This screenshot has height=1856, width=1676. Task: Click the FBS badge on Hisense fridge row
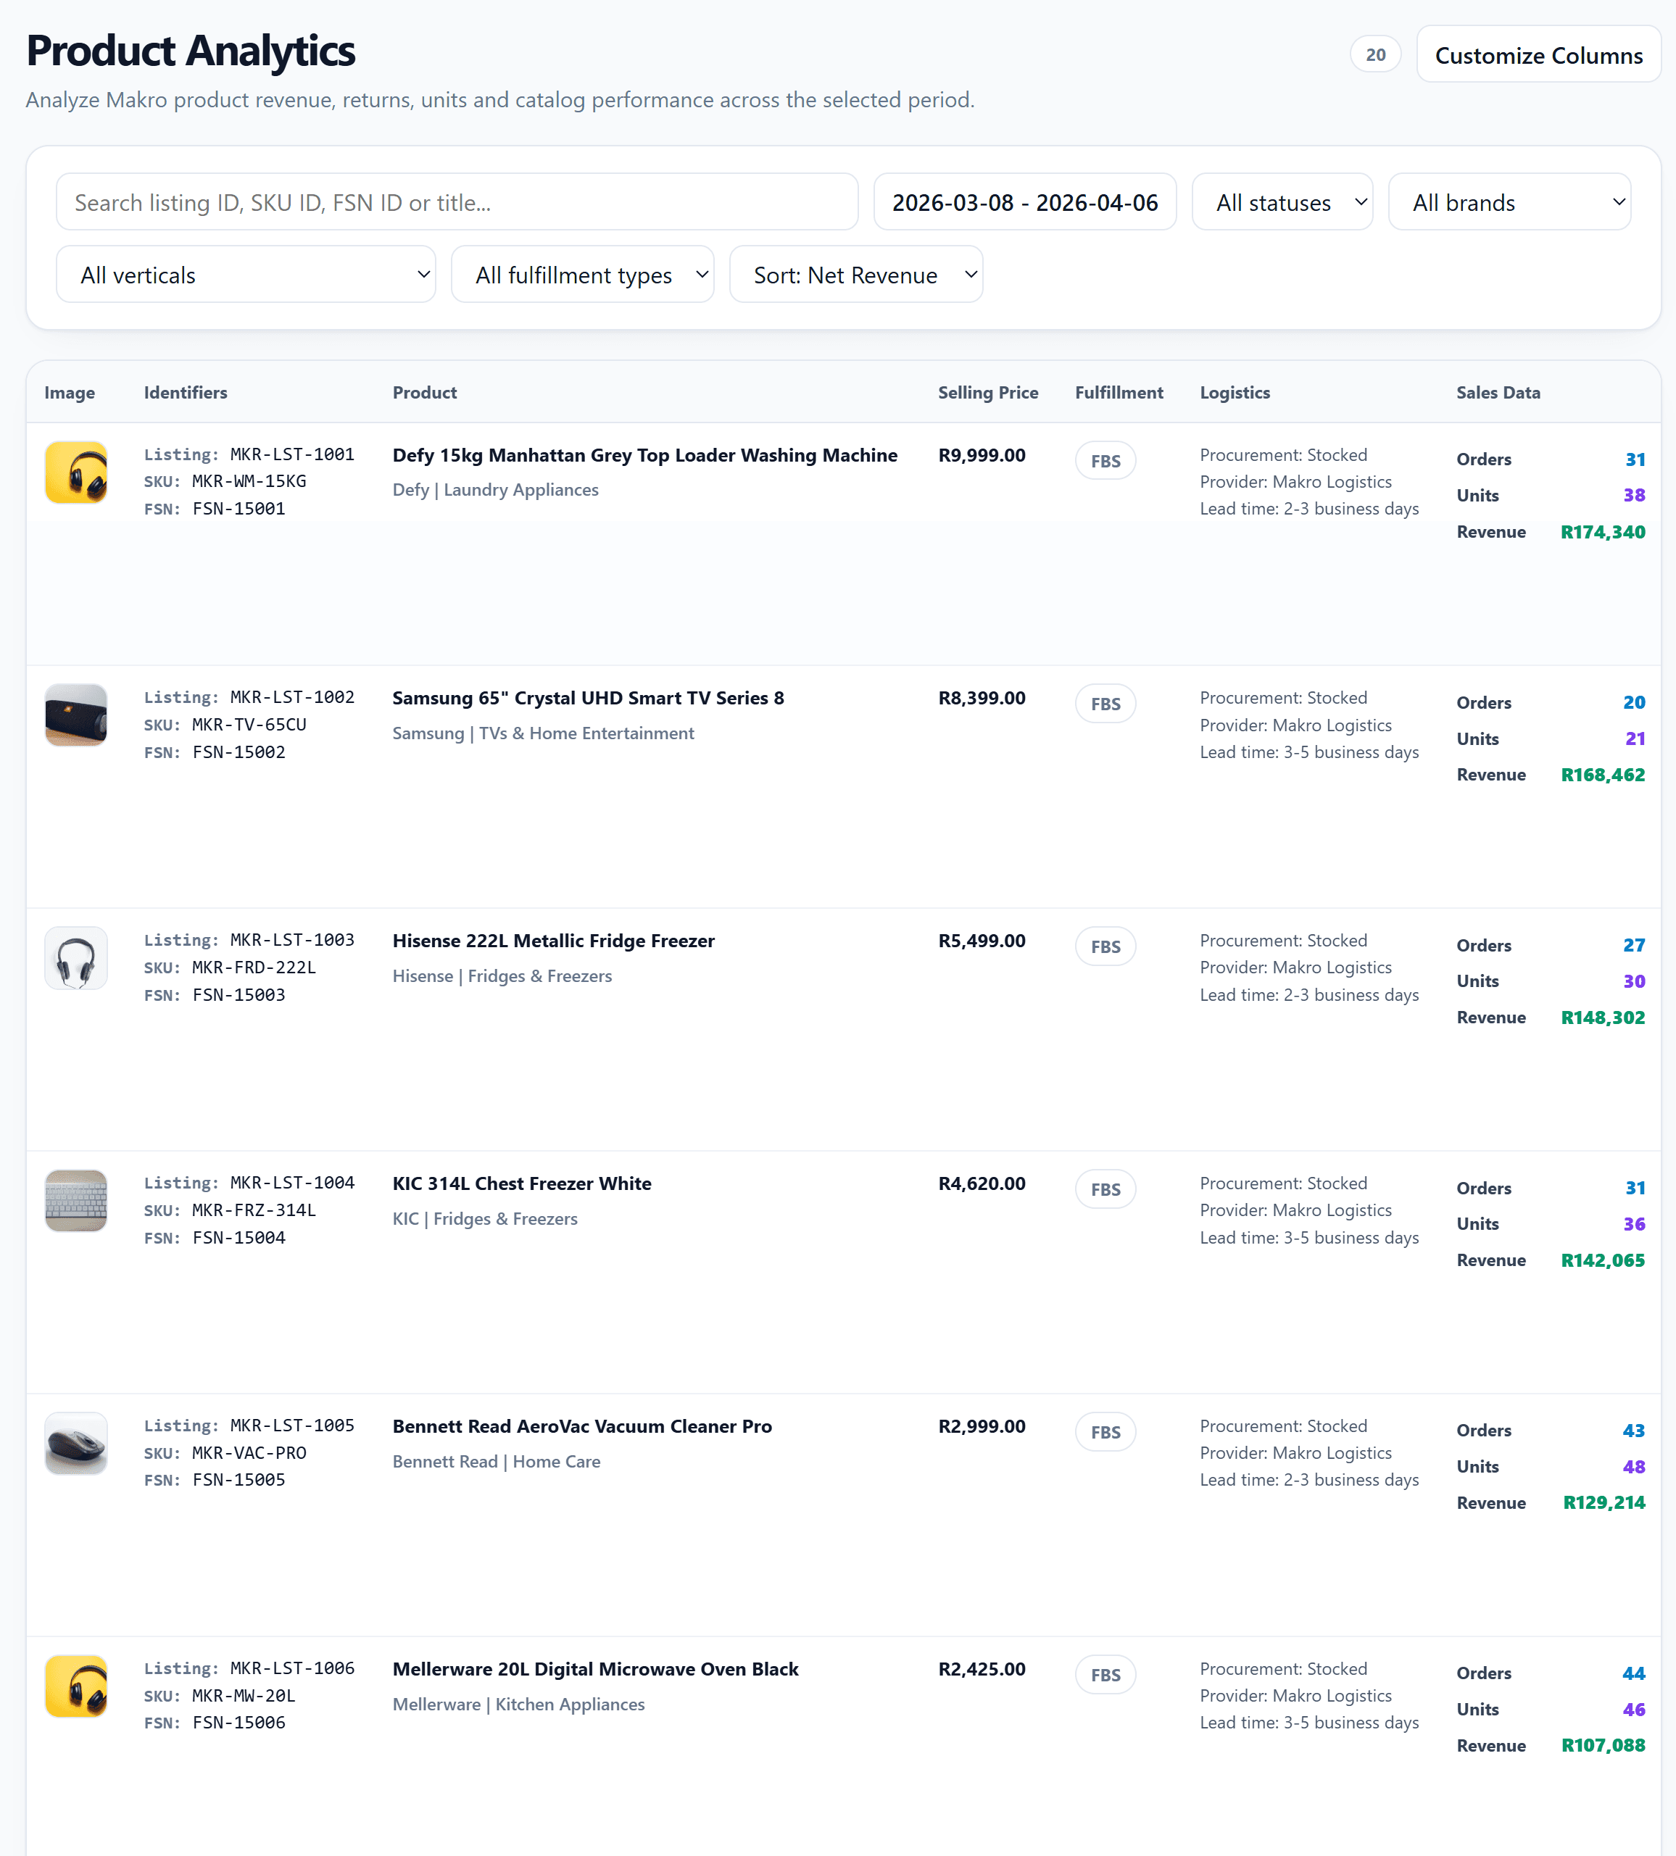click(x=1105, y=946)
